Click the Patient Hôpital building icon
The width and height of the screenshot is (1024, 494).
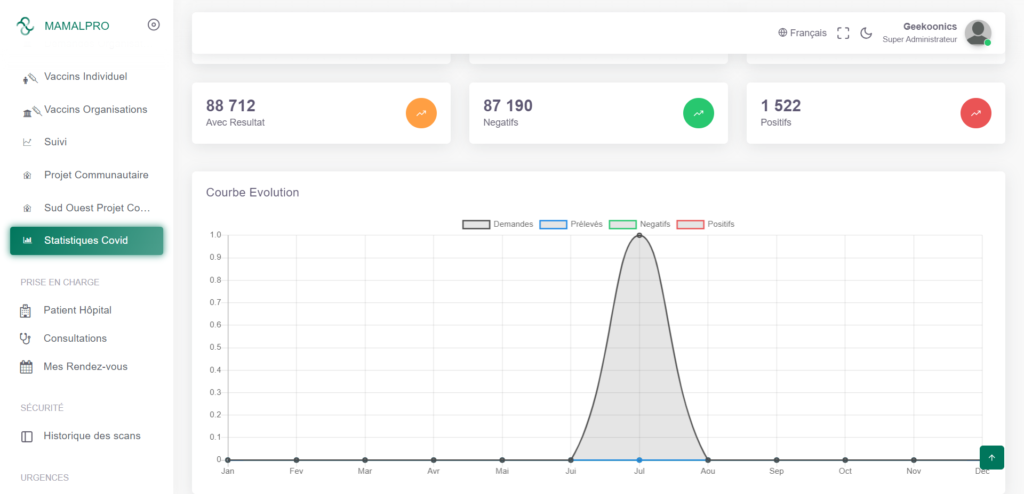(x=26, y=311)
